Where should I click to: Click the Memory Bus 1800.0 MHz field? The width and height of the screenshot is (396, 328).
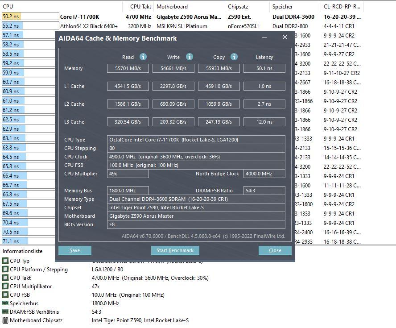click(x=128, y=191)
